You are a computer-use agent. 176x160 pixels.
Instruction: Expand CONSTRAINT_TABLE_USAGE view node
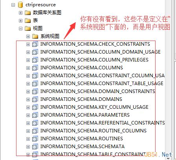(28, 84)
